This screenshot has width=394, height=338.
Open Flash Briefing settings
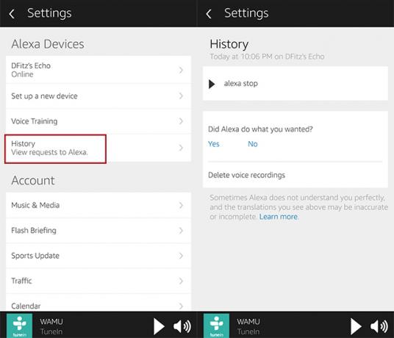[98, 231]
